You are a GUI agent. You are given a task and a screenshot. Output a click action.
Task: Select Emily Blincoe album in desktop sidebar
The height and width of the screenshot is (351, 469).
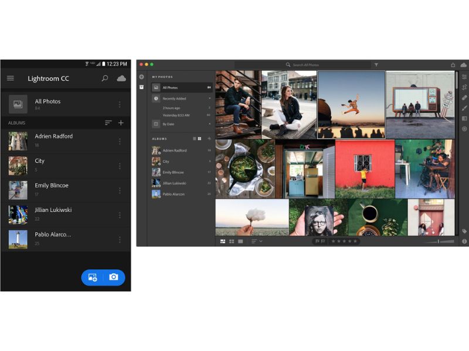click(x=174, y=172)
